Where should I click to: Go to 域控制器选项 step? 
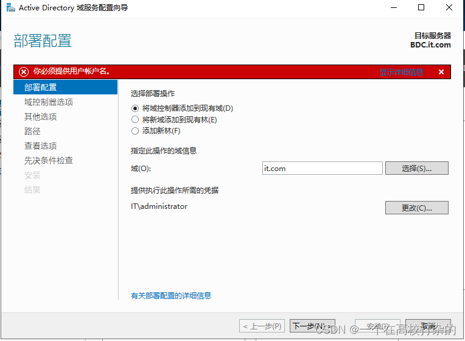(49, 102)
